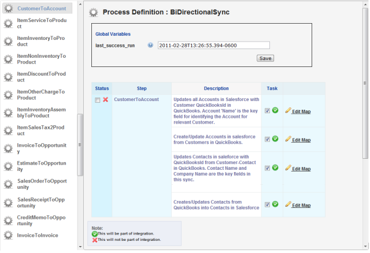370x253 pixels.
Task: Click the red X status icon for CustomerToAccount
Action: (106, 100)
